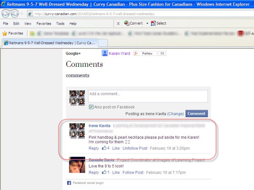Click the browser Back arrow button
The width and height of the screenshot is (254, 190).
point(6,14)
